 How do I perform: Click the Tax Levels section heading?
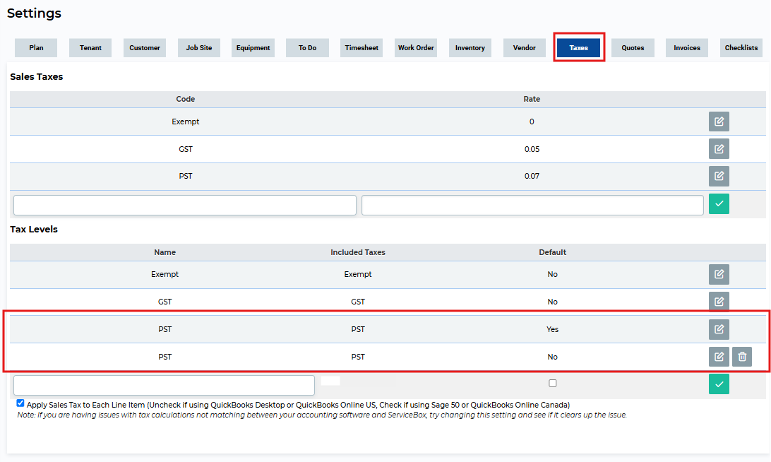click(34, 230)
